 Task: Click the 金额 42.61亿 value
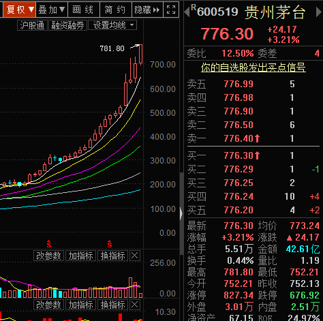(303, 249)
